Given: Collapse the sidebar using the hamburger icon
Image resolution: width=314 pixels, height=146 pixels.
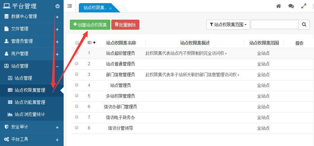Looking at the screenshot, I should [x=70, y=6].
